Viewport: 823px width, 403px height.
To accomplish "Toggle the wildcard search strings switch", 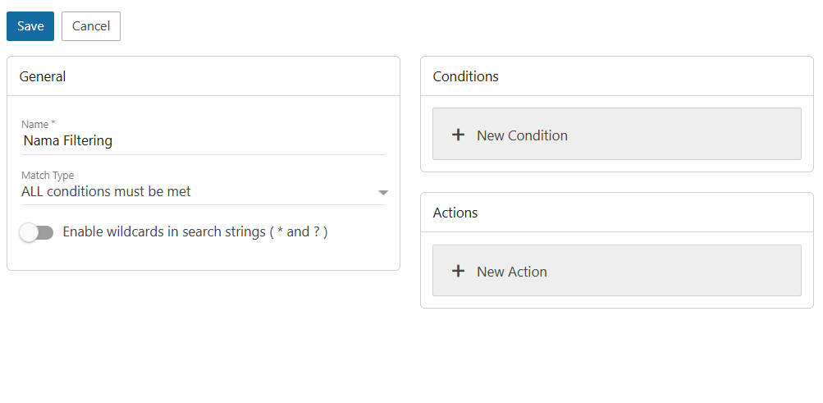I will tap(36, 232).
